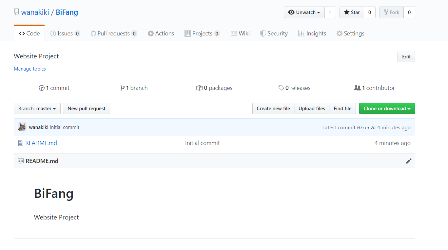Click 'Website Project' text inside README
This screenshot has height=250, width=448.
click(56, 217)
